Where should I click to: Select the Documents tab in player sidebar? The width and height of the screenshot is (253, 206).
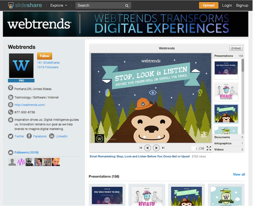point(228,137)
